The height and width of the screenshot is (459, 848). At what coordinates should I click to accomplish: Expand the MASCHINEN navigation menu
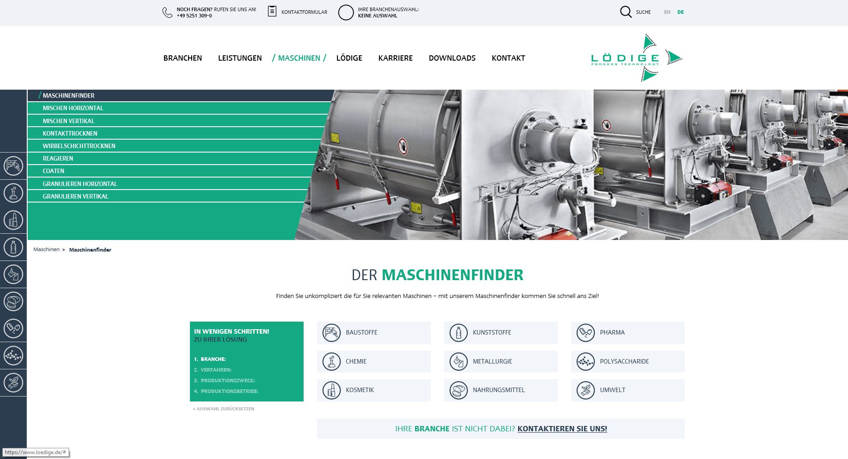(x=299, y=58)
